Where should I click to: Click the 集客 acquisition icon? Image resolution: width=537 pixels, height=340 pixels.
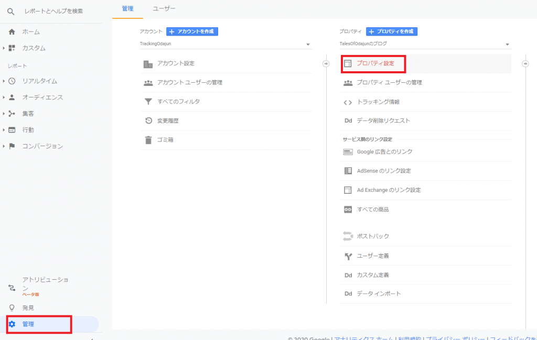(12, 114)
